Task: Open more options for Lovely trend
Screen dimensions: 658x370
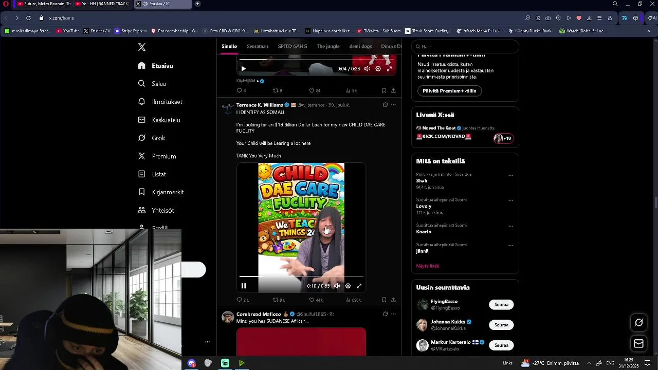Action: [x=510, y=200]
